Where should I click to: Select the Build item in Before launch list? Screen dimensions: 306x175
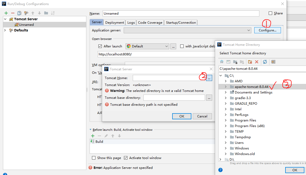pos(152,142)
